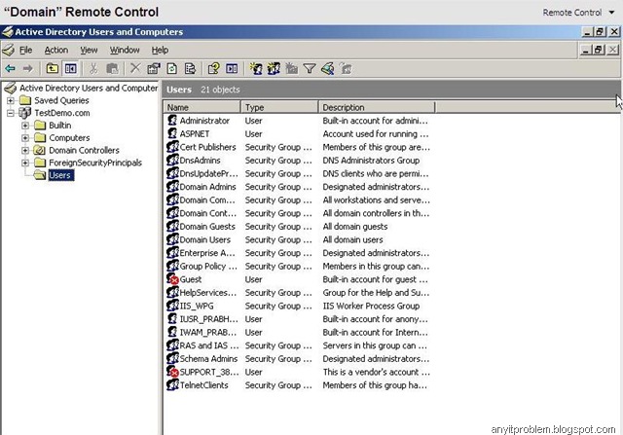The width and height of the screenshot is (623, 435).
Task: Collapse the TestDemo.com node
Action: (11, 113)
